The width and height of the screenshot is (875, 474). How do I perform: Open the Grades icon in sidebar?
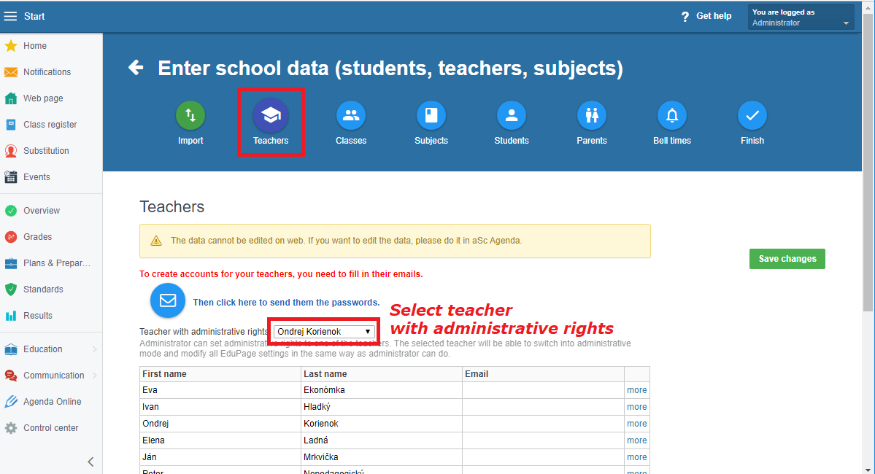point(11,236)
